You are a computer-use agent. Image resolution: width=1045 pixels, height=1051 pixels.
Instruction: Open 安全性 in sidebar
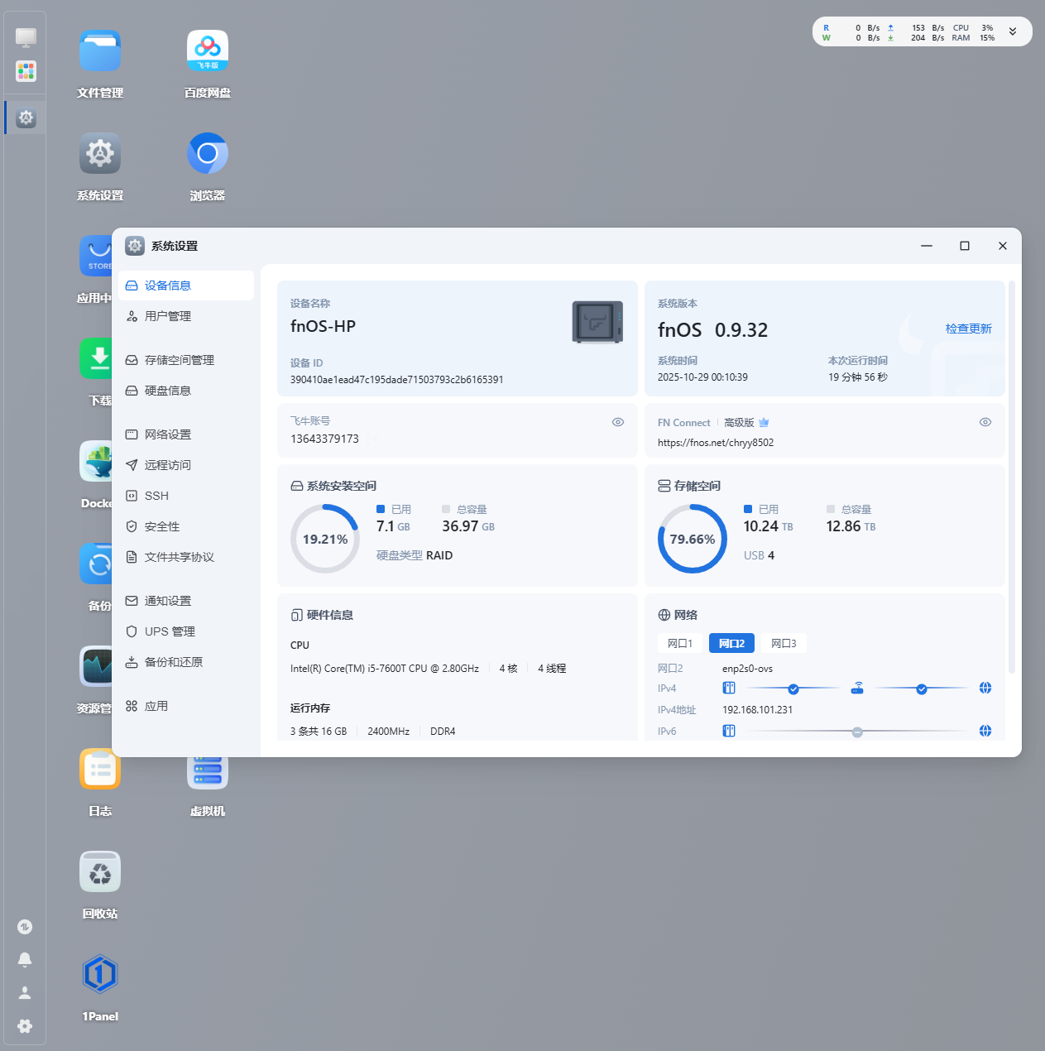tap(186, 526)
